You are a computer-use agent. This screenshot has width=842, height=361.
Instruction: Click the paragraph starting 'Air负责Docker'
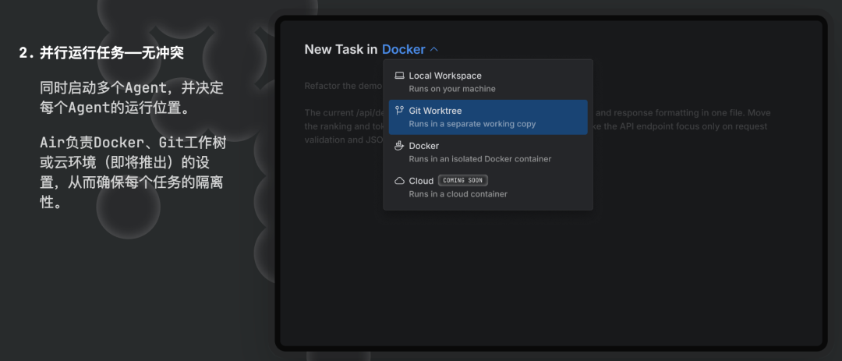coord(133,172)
